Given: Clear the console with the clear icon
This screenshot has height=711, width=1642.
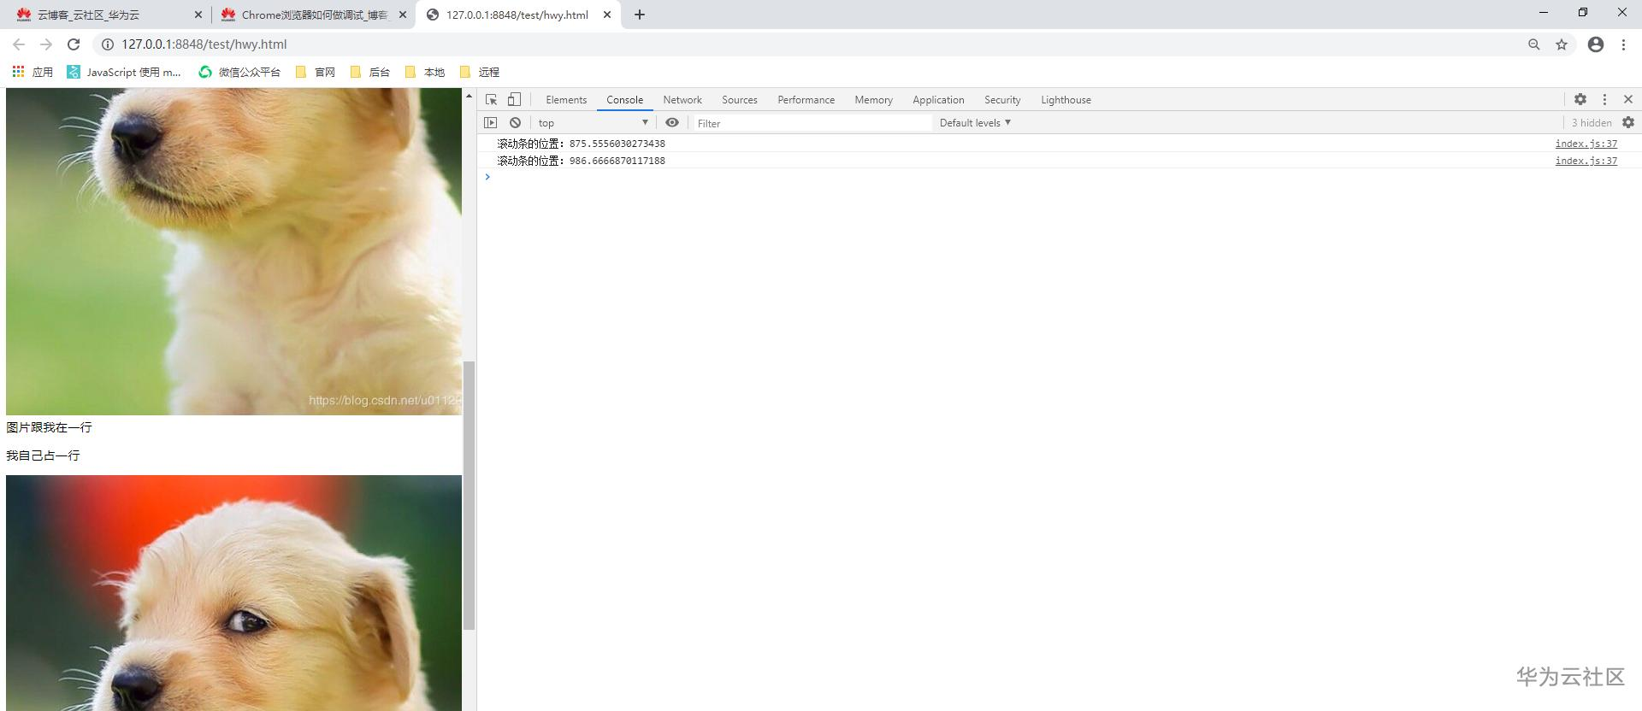Looking at the screenshot, I should [x=515, y=123].
